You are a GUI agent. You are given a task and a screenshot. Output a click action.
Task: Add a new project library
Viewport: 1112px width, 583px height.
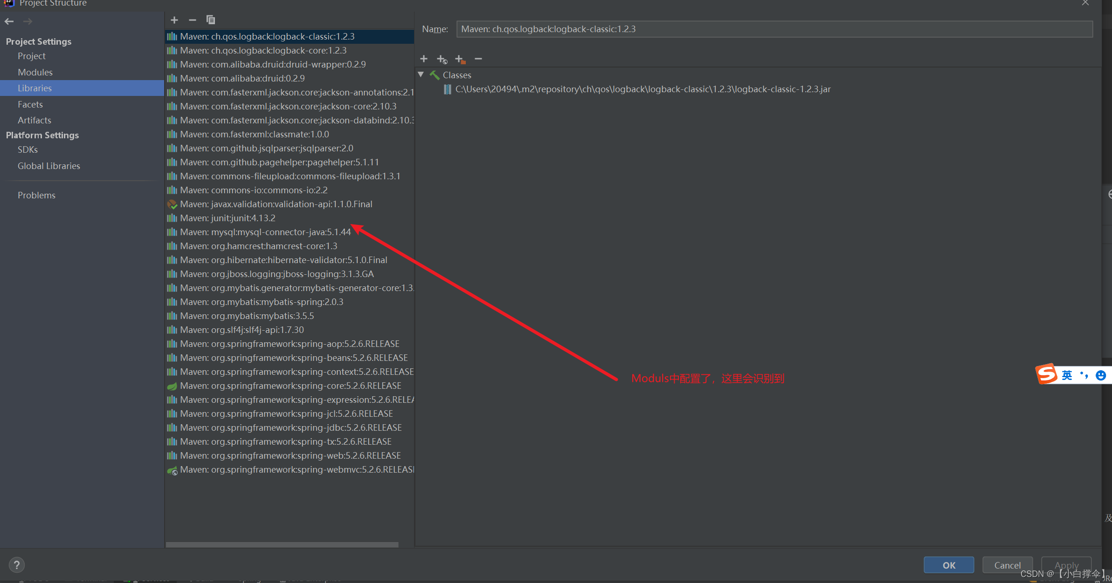coord(174,20)
